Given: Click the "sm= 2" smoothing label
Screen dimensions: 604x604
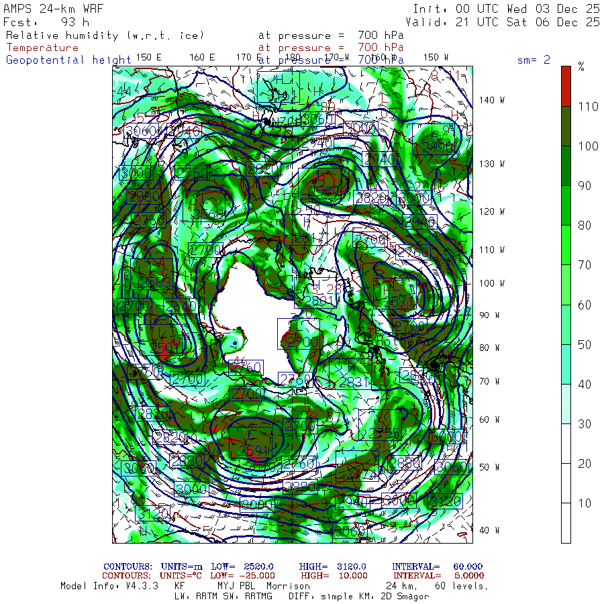Looking at the screenshot, I should point(534,60).
